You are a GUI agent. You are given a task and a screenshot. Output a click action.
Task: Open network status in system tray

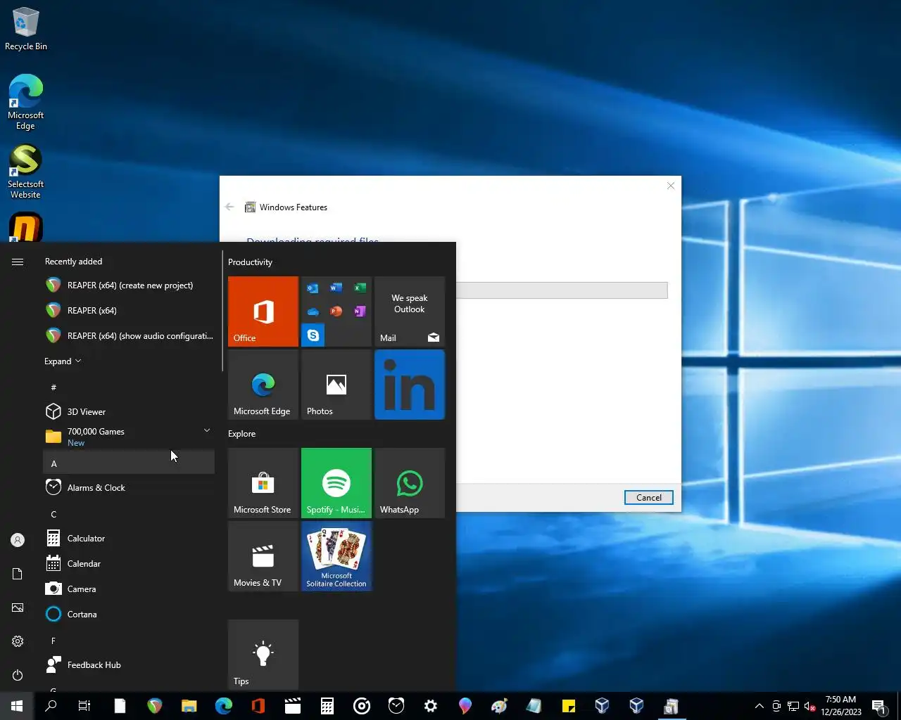point(793,706)
